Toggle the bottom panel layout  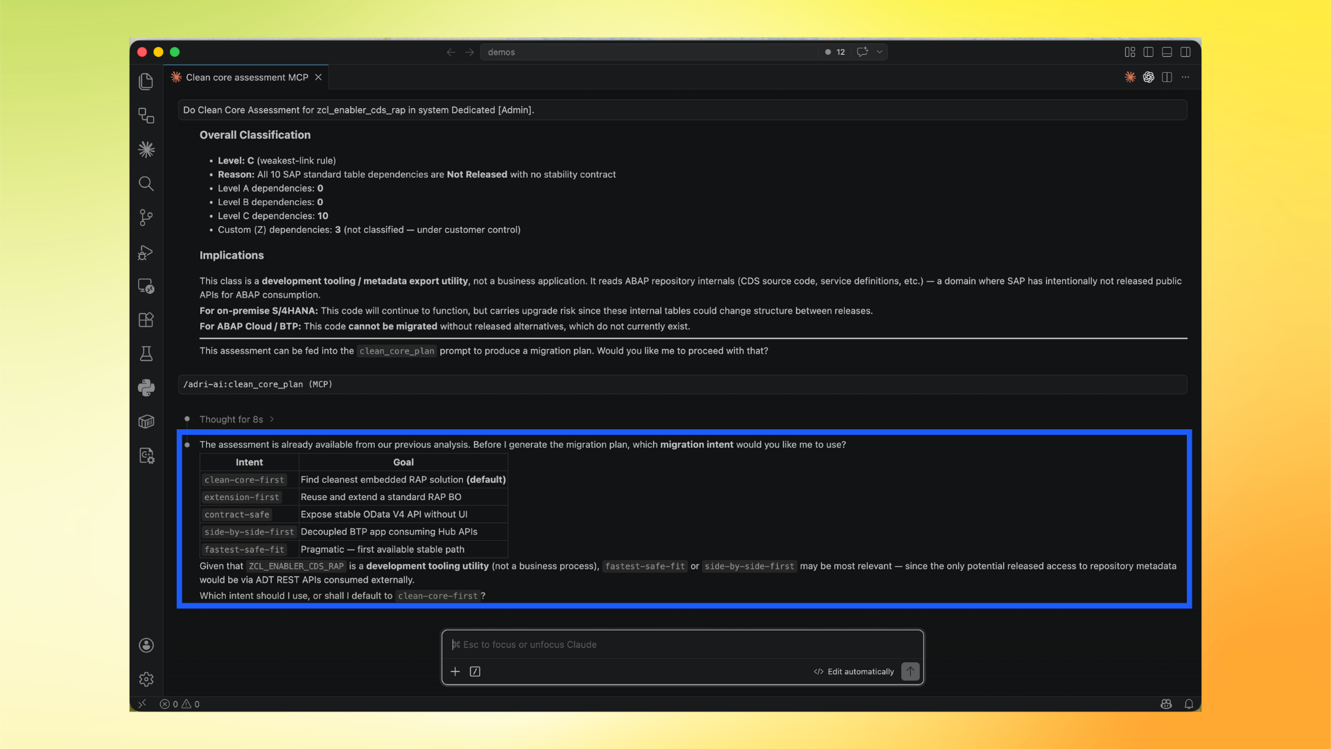1167,52
